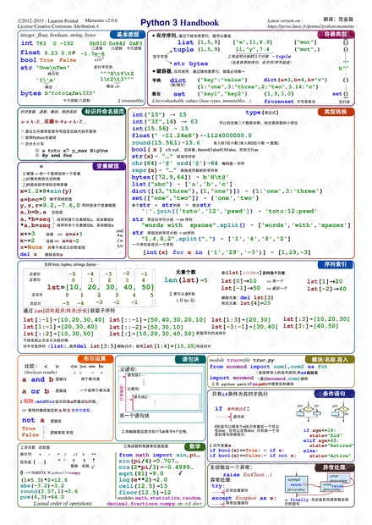Click the 'float 9.23 0.0' line
372x525 pixels.
[47, 52]
